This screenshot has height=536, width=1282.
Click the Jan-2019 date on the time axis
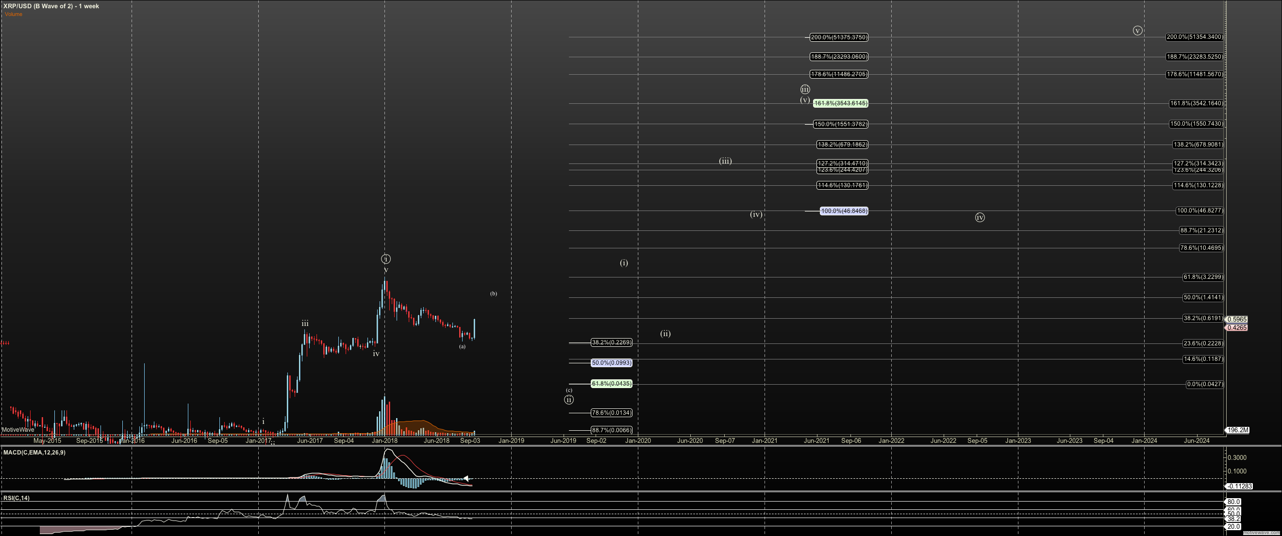point(511,440)
